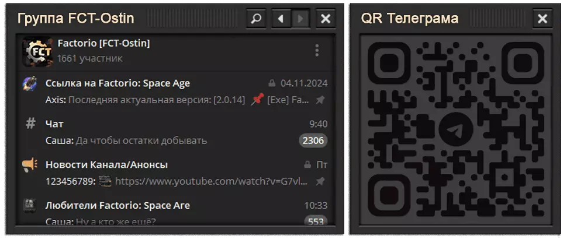The image size is (567, 239).
Task: Open three-dot menu of Factorio group
Action: pyautogui.click(x=317, y=51)
